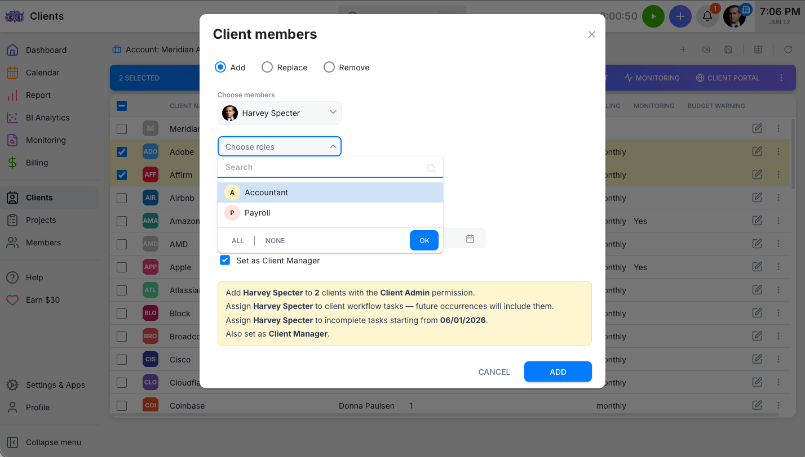Image resolution: width=805 pixels, height=457 pixels.
Task: Edit the Adobe client row
Action: [x=757, y=151]
